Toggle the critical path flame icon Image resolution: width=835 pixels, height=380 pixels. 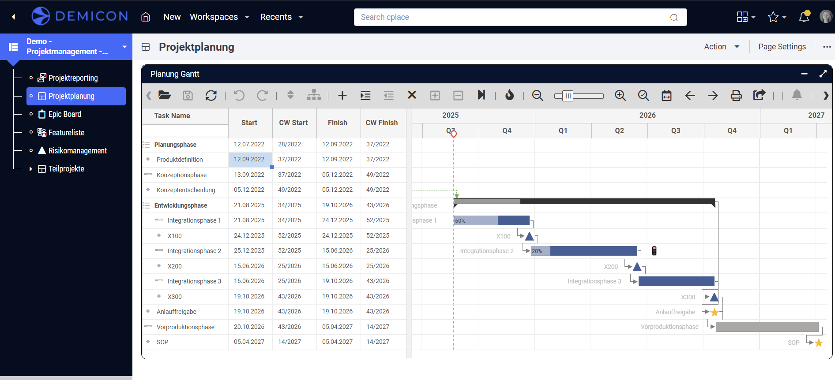click(510, 95)
